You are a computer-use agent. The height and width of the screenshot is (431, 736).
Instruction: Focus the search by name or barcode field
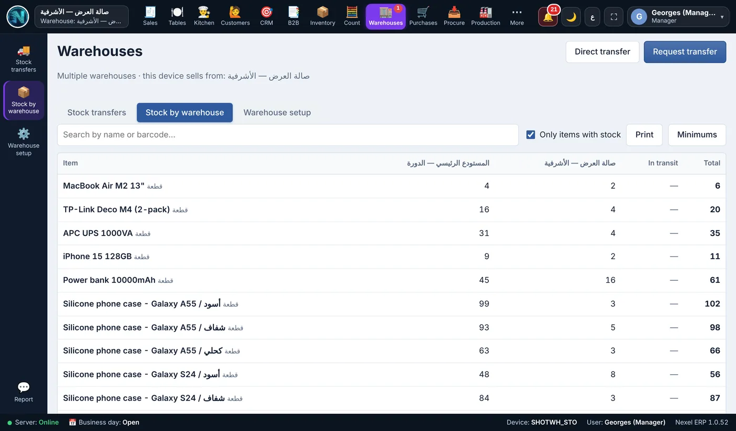point(288,135)
